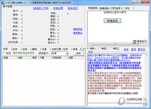Sort by the 等级 column header
This screenshot has width=151, height=109.
point(35,58)
